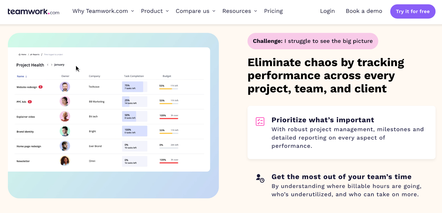Click the person-clock icon beside team's time
442x213 pixels.
pos(260,178)
